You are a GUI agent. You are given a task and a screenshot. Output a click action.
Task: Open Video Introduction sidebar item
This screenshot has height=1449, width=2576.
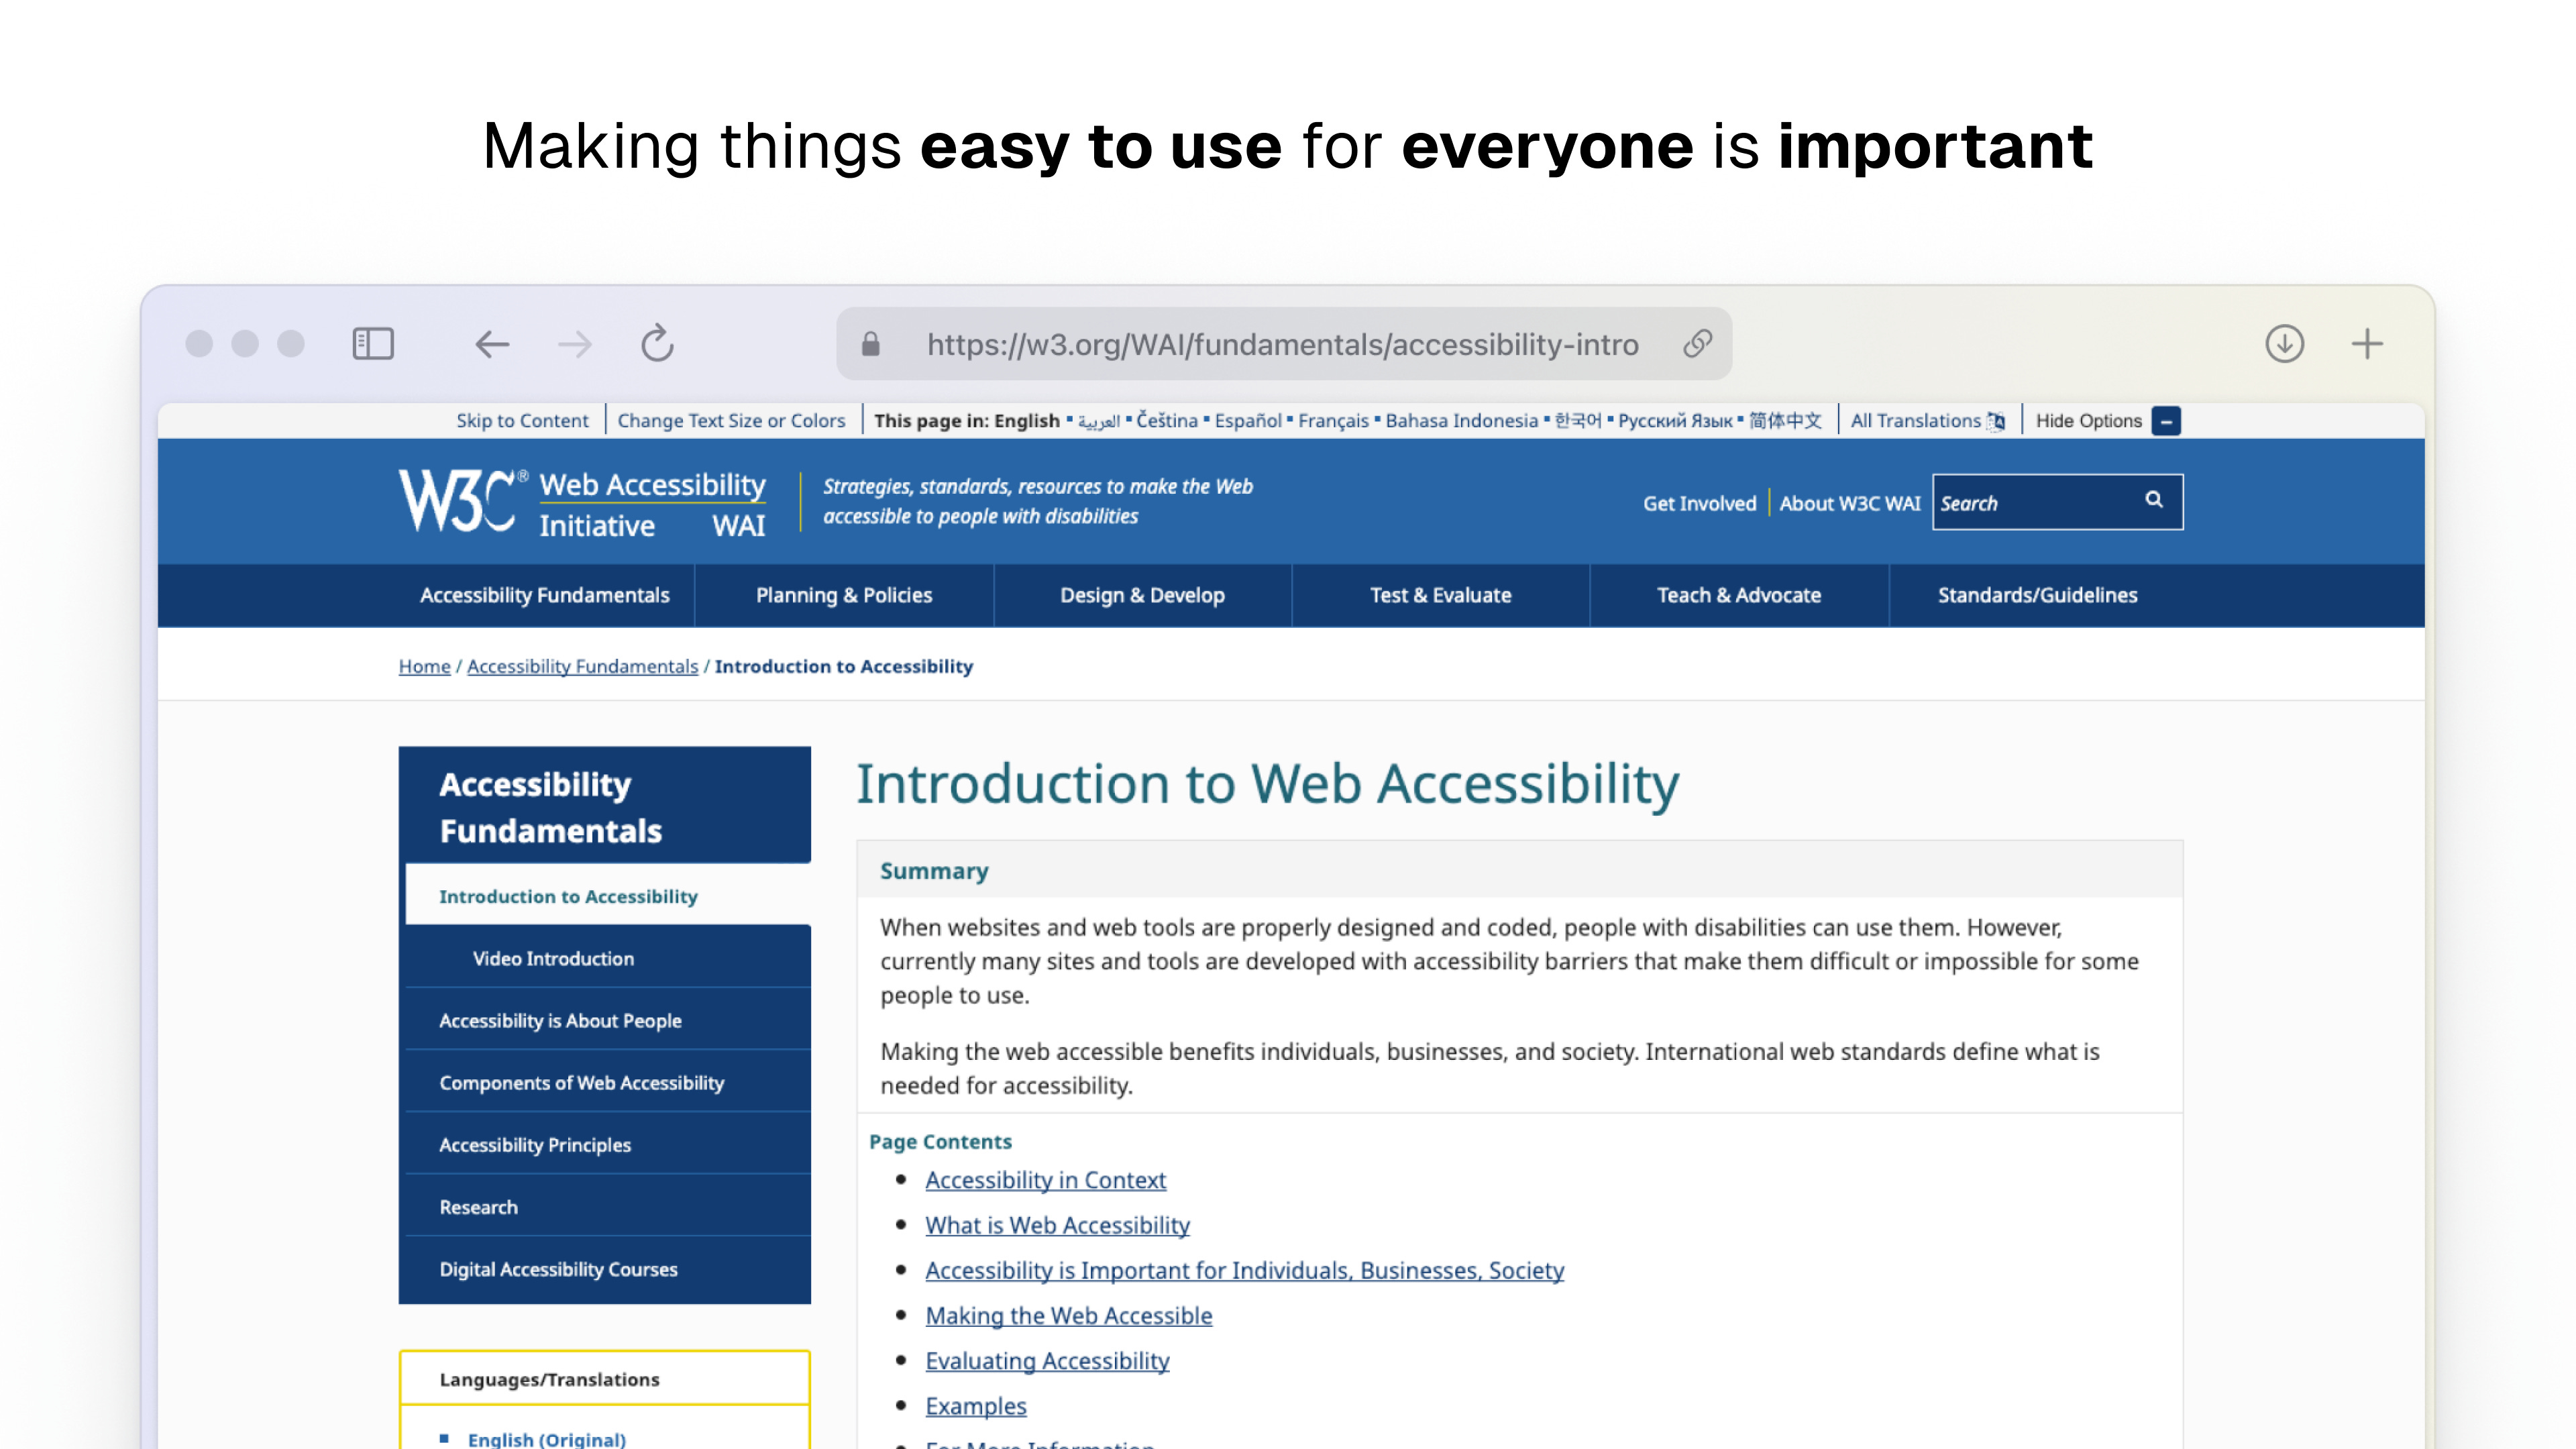click(607, 958)
